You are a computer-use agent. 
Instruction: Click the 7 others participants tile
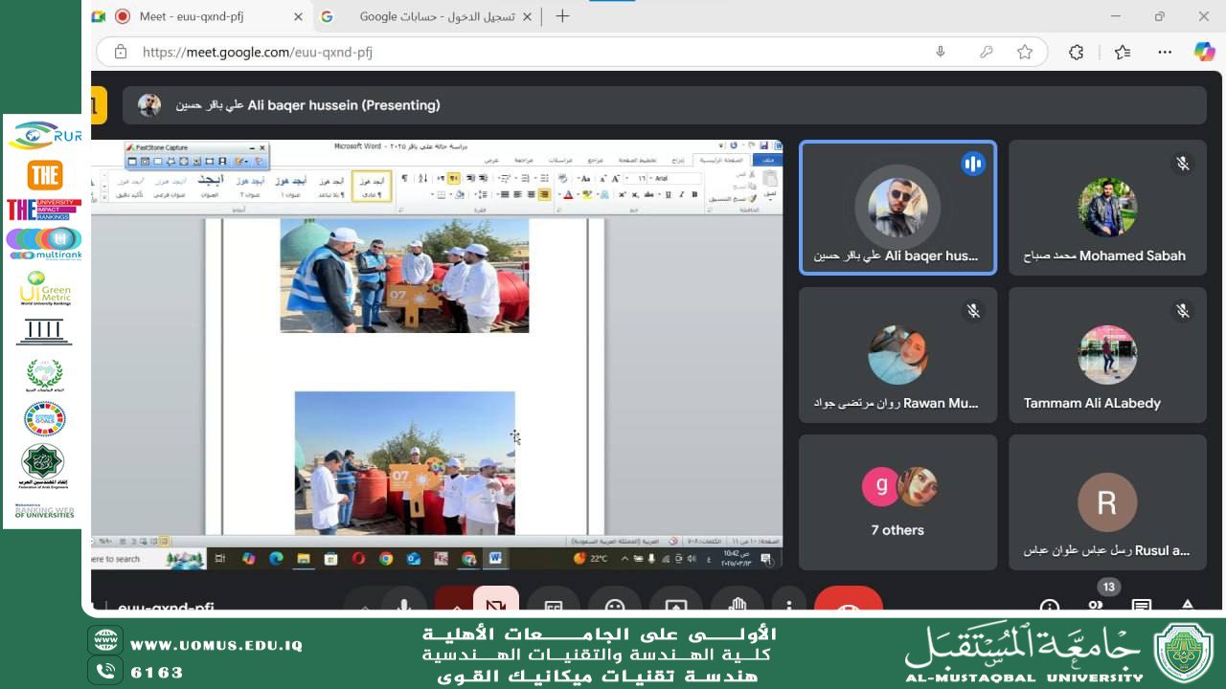click(897, 502)
